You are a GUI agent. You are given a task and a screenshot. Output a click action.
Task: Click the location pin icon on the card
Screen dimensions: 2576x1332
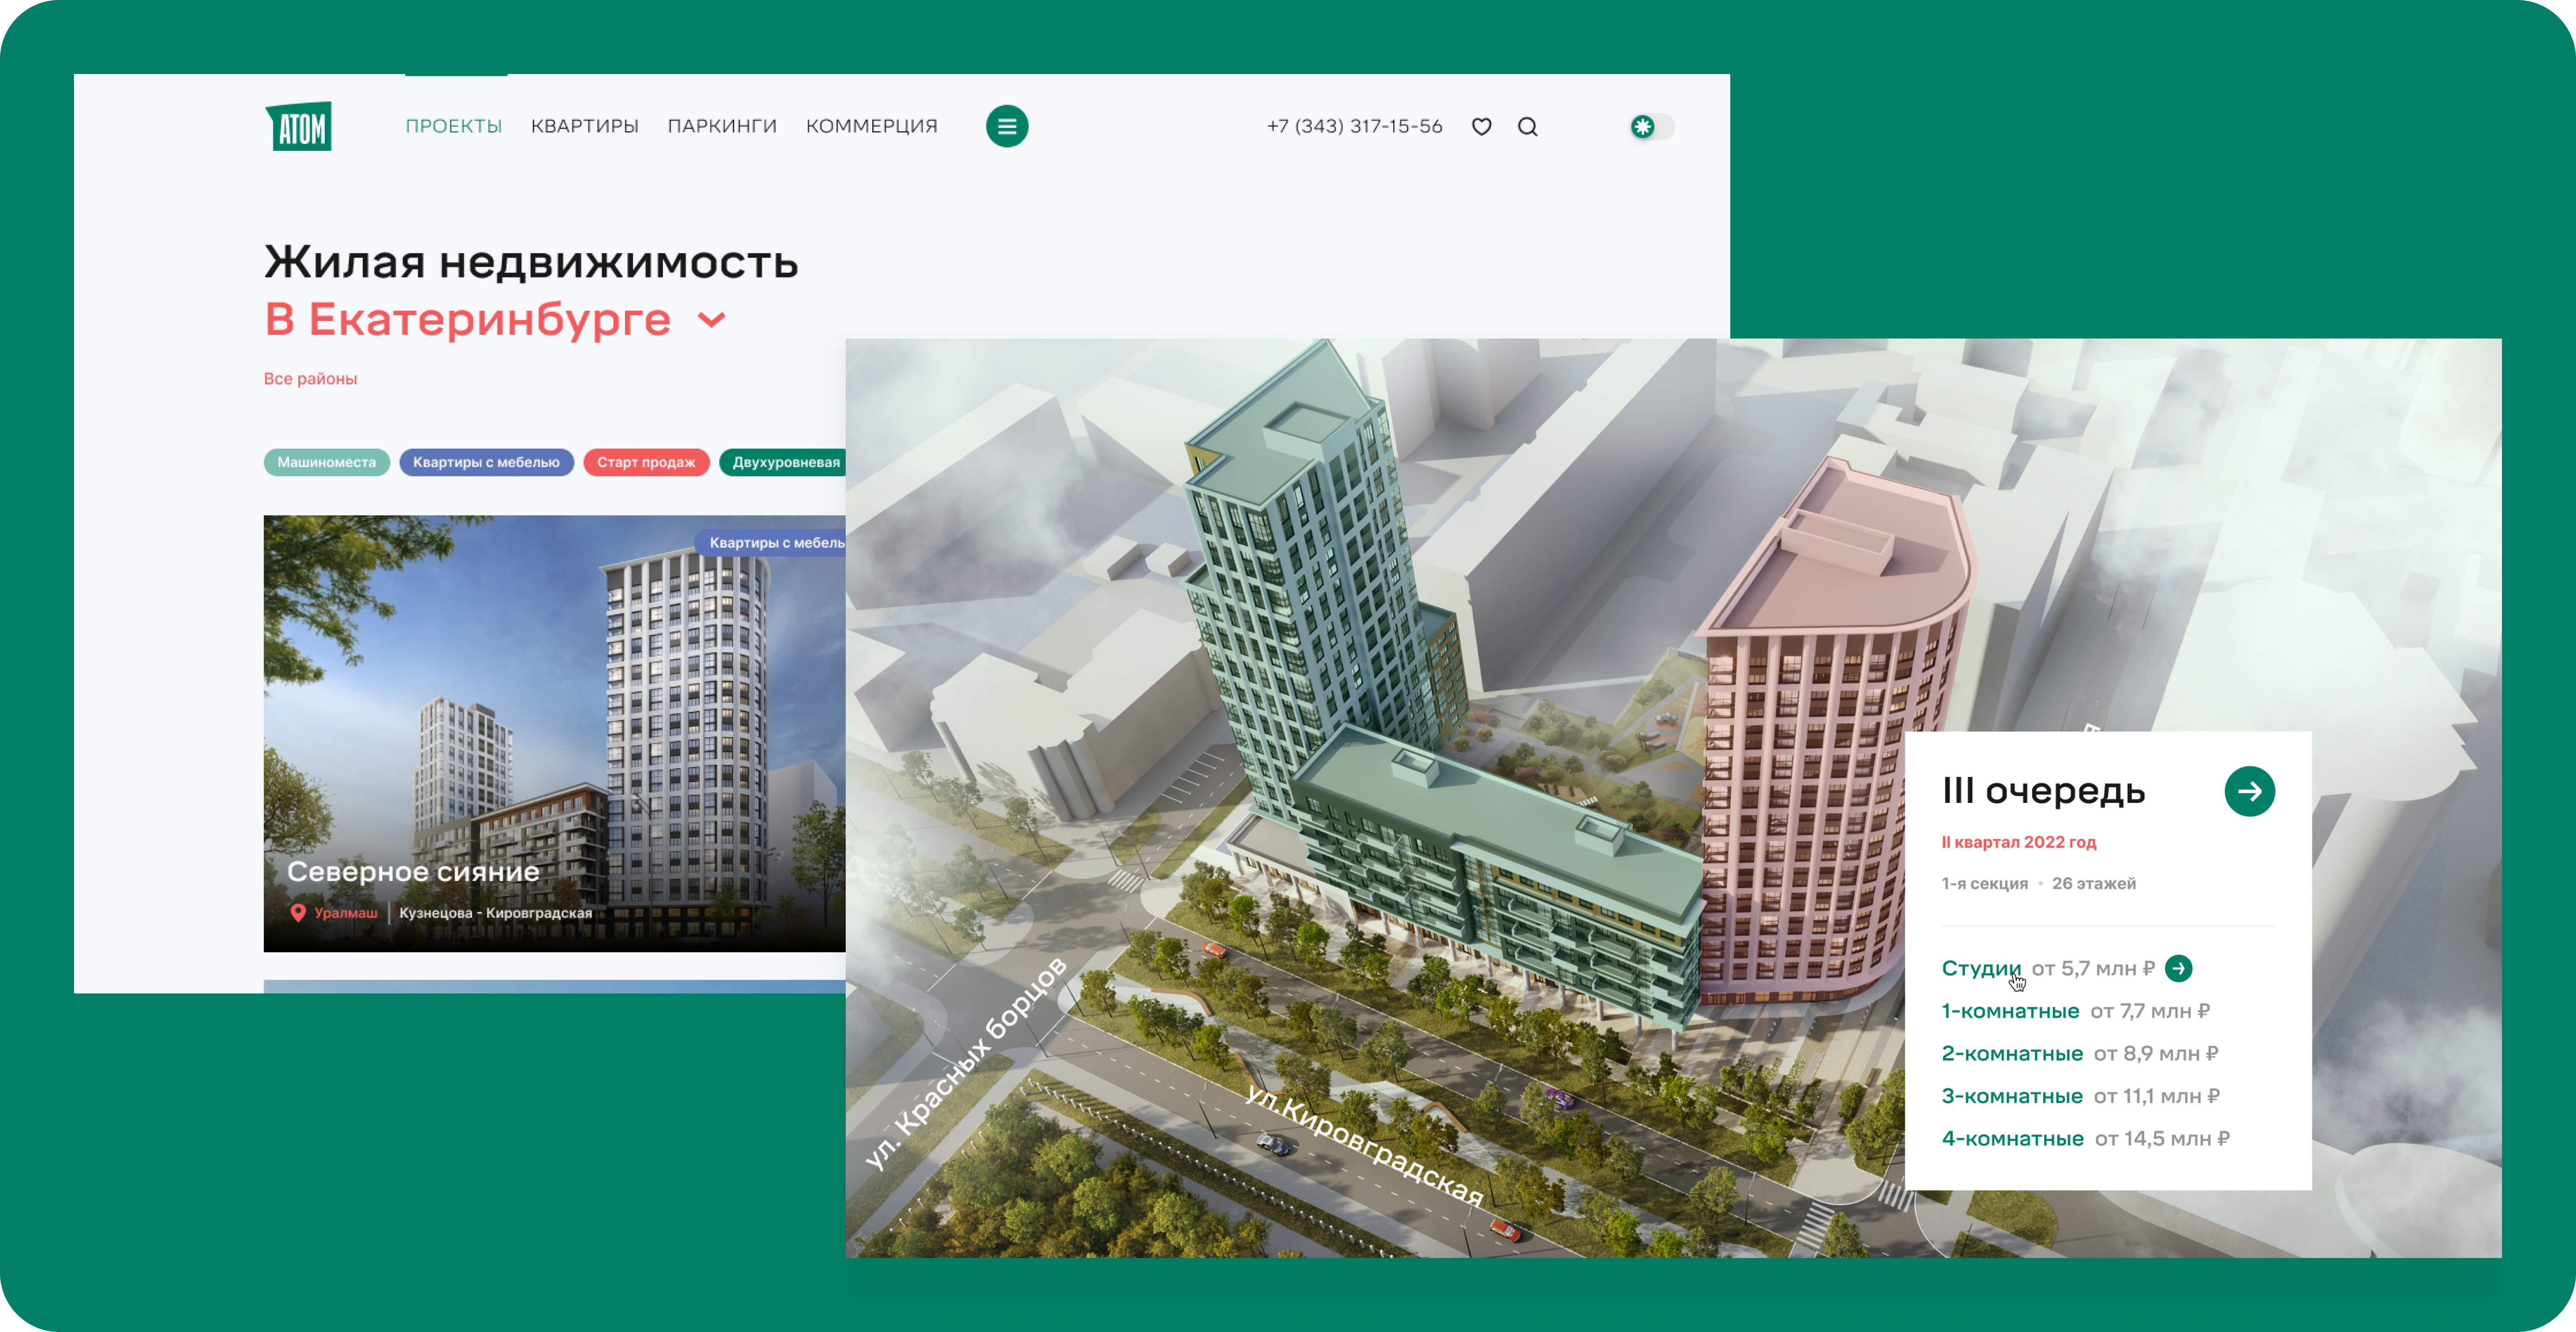click(x=297, y=913)
